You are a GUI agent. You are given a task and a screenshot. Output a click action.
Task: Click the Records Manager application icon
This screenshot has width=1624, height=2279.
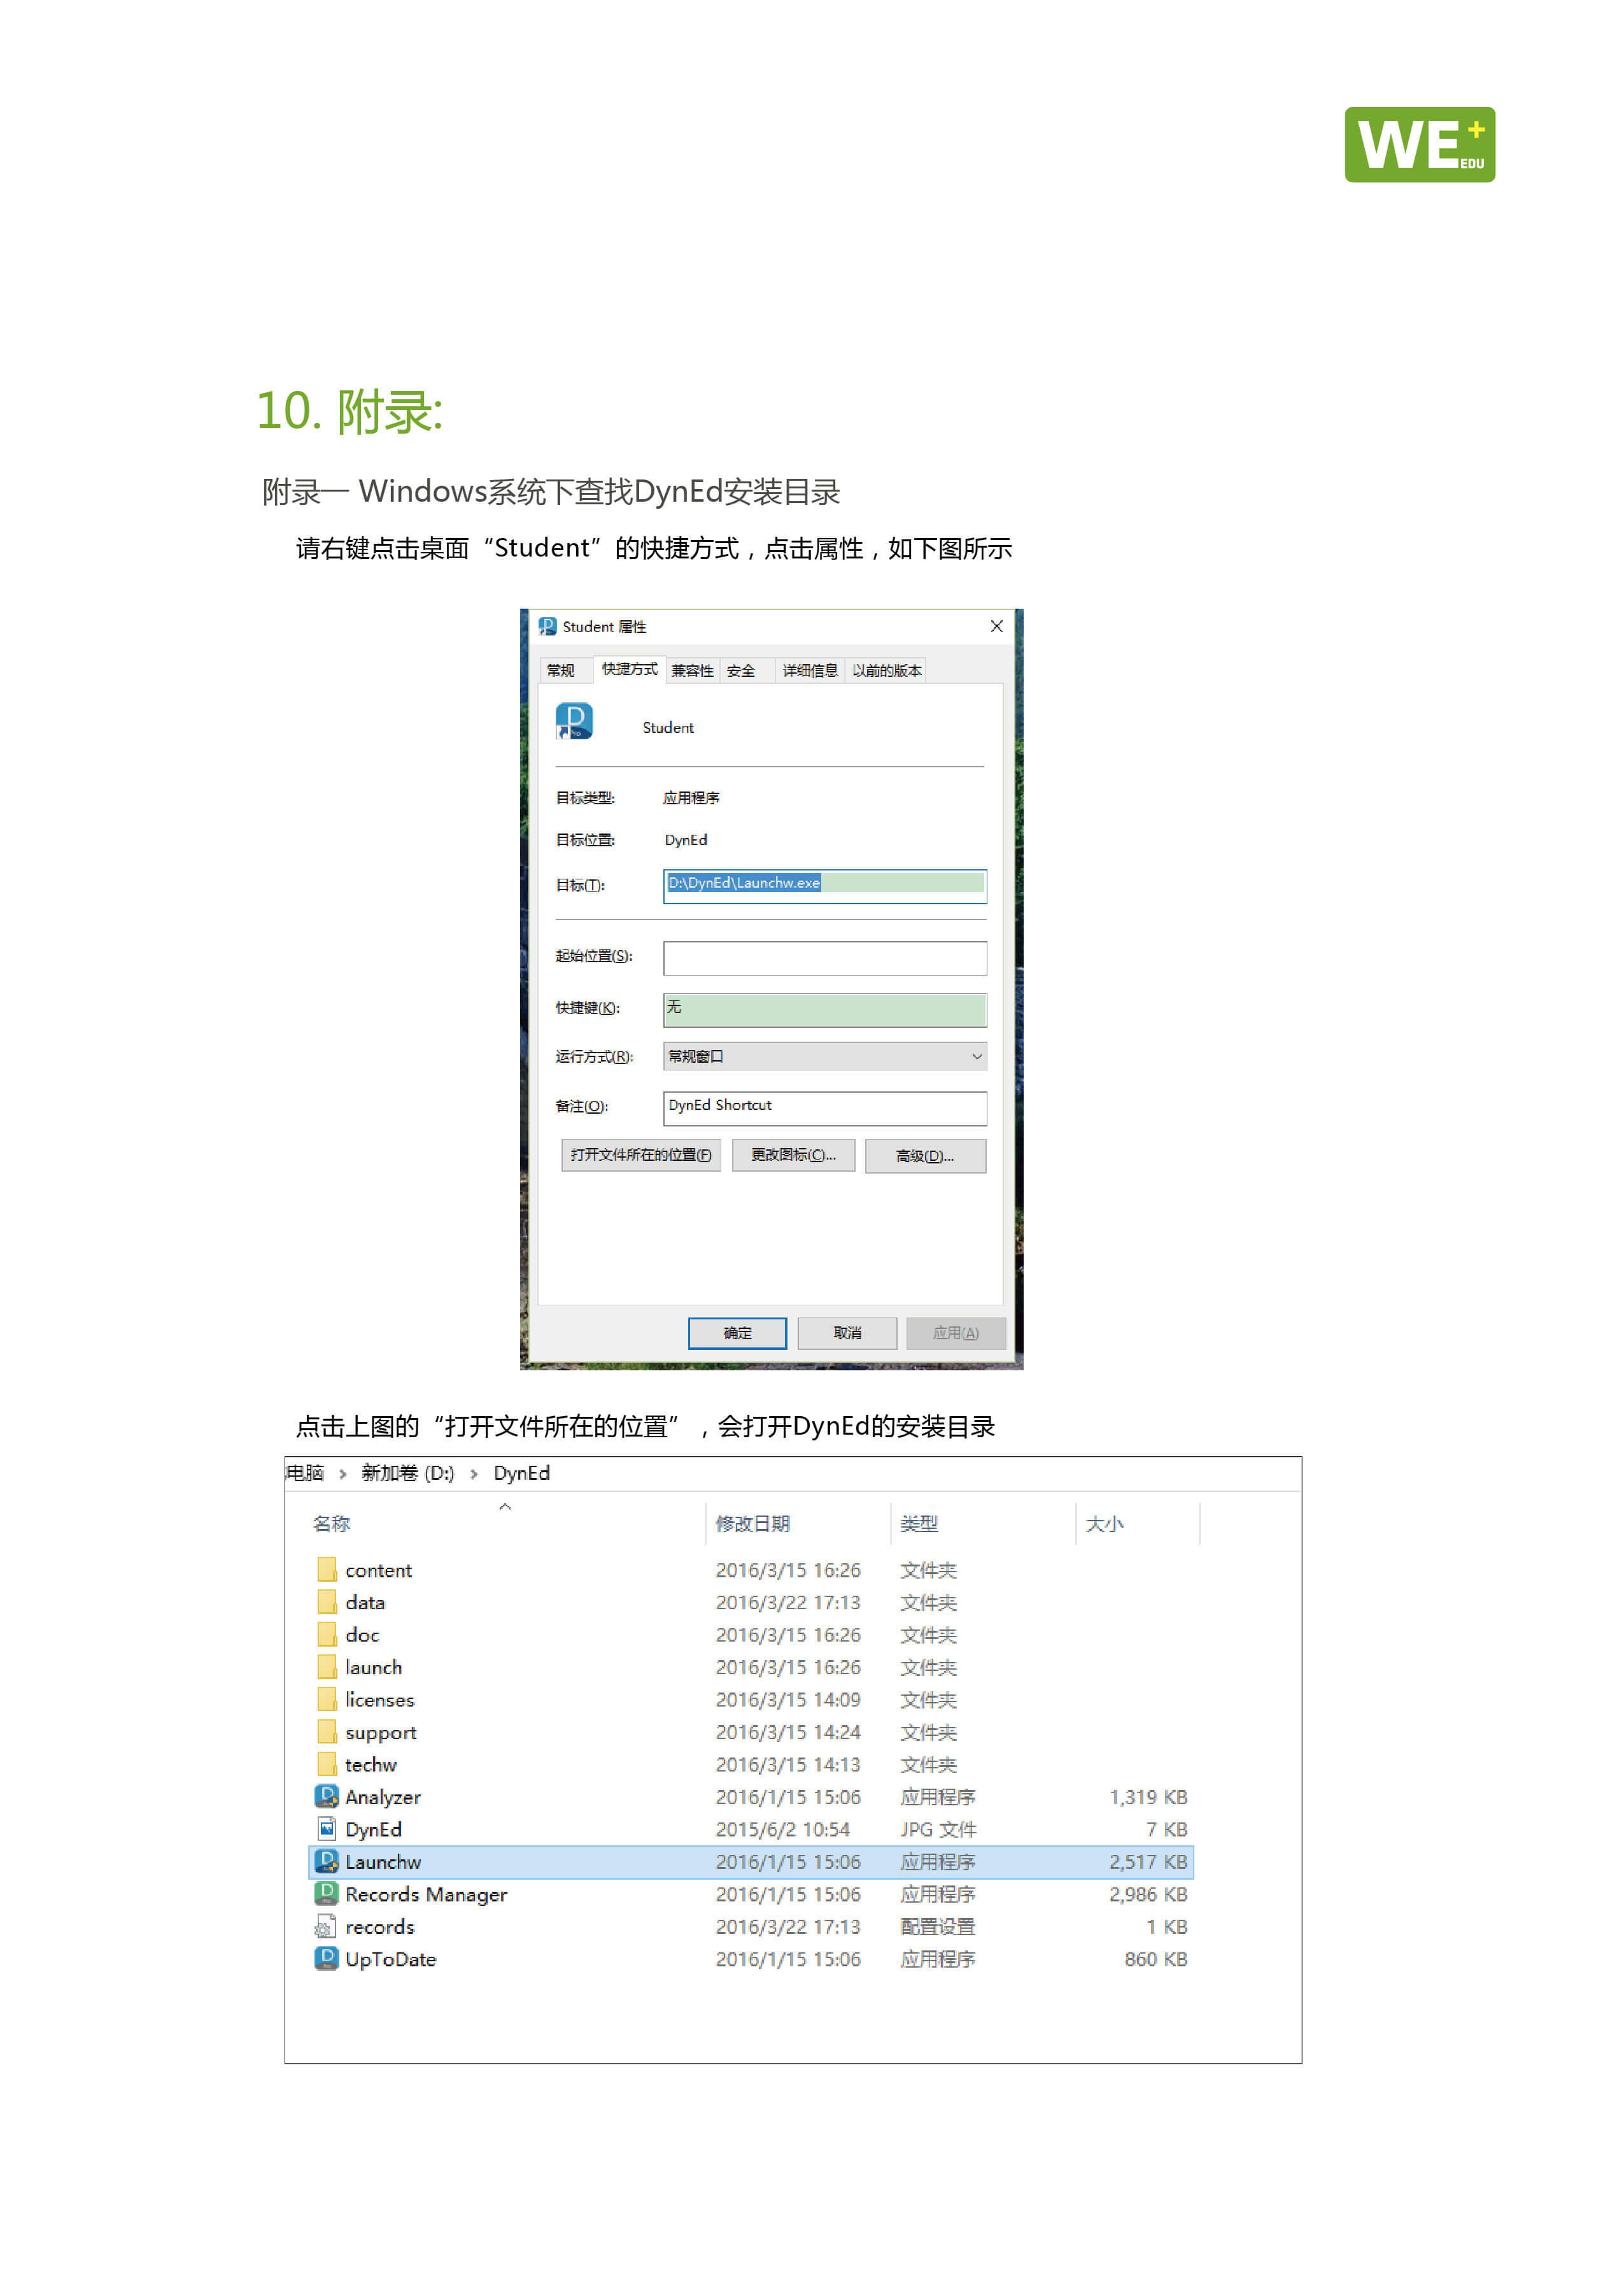[x=326, y=1893]
